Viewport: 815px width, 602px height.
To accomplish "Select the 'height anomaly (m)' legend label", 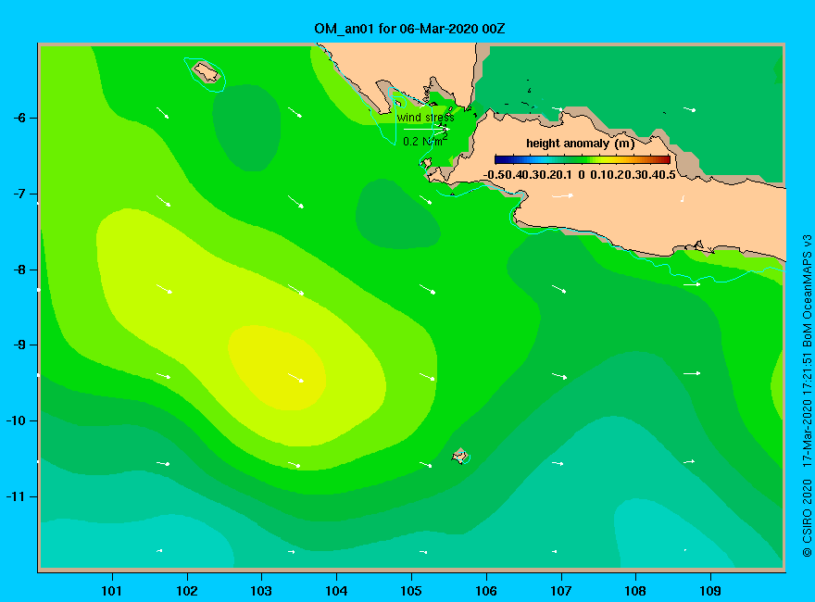I will 580,144.
